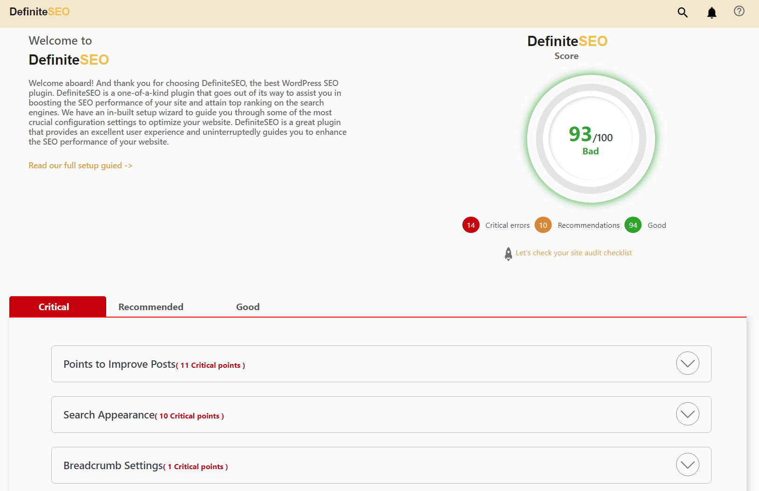Click the Points to Improve Posts heading
This screenshot has width=759, height=491.
[120, 365]
